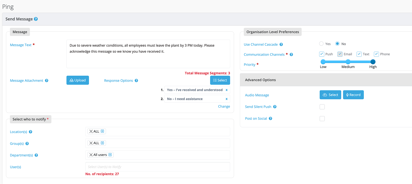Screen dimensions: 412x184
Task: Click the Organisation Level Preferences heading
Action: pyautogui.click(x=273, y=32)
